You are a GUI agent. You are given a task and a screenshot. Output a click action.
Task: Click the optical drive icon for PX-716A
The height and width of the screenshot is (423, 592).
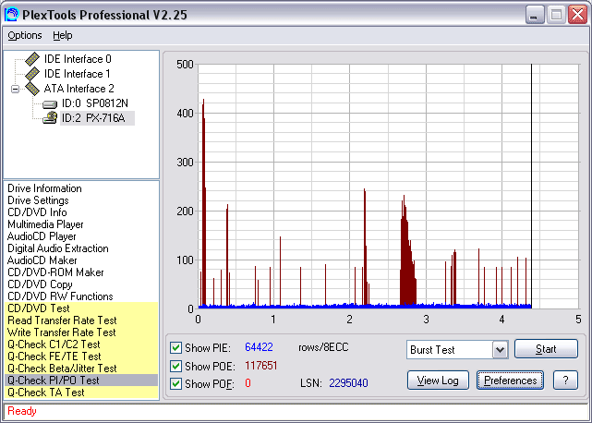50,118
